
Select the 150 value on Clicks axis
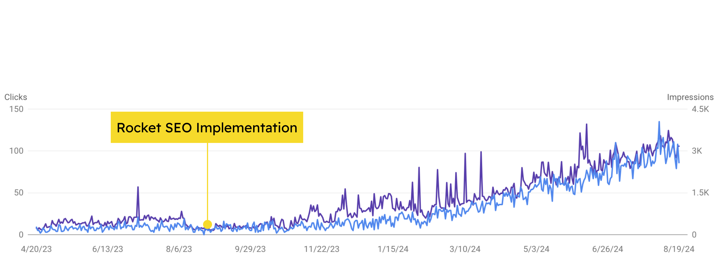tap(16, 109)
